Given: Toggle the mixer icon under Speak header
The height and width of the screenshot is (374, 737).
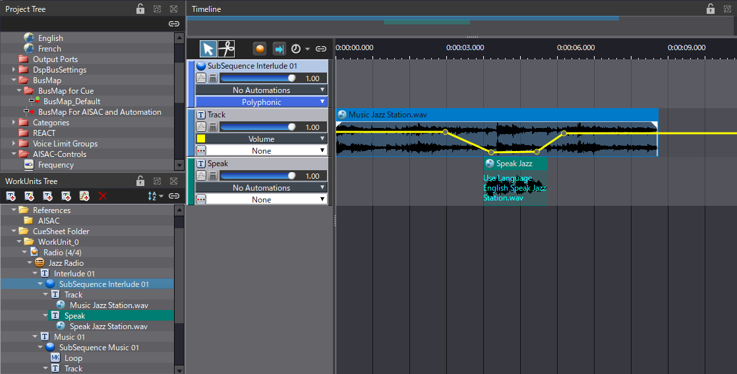Looking at the screenshot, I should coord(213,176).
